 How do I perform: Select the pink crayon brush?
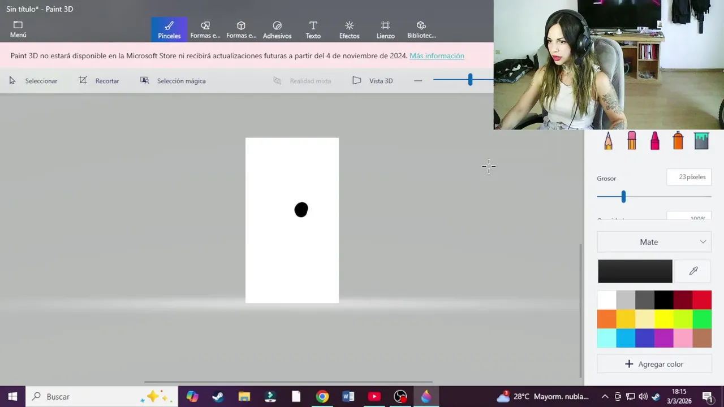pos(655,141)
